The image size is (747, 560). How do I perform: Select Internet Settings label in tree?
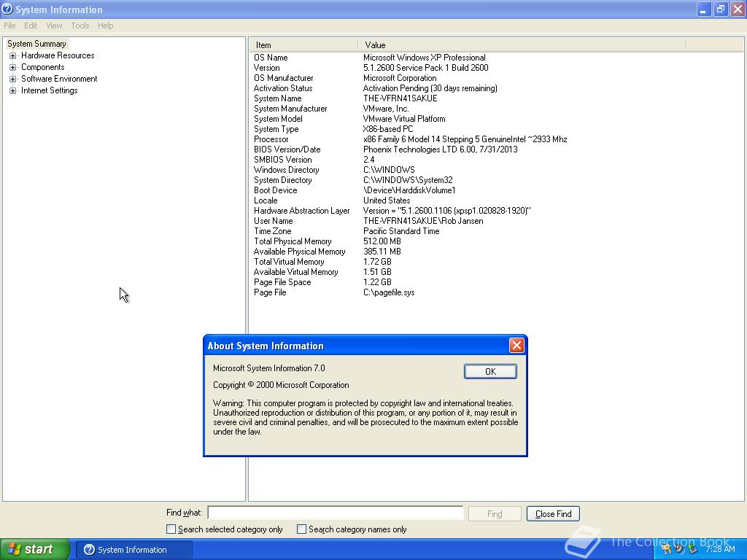[49, 90]
